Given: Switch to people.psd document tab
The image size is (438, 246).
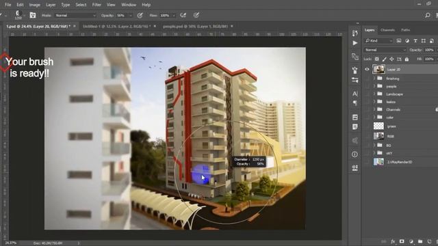Looking at the screenshot, I should pos(195,26).
